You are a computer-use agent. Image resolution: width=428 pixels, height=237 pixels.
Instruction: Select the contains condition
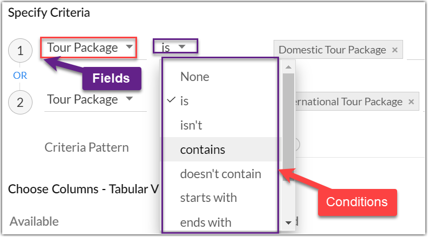click(203, 150)
